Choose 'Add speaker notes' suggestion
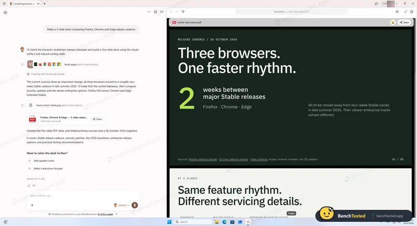Image resolution: width=417 pixels, height=226 pixels. pos(44,161)
